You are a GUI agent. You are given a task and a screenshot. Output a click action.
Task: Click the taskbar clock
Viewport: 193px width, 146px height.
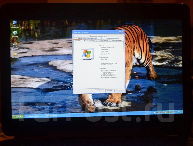pos(179,112)
